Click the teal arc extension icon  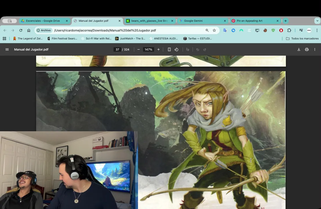(241, 30)
